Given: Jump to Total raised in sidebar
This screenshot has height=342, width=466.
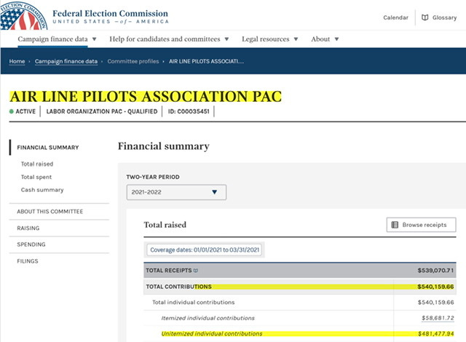Looking at the screenshot, I should pos(37,164).
